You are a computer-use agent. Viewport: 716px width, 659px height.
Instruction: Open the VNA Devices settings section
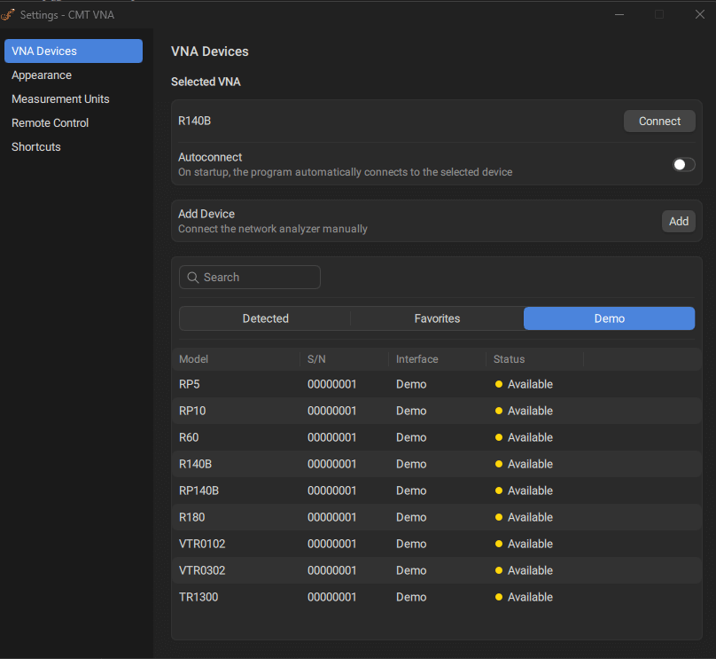73,51
